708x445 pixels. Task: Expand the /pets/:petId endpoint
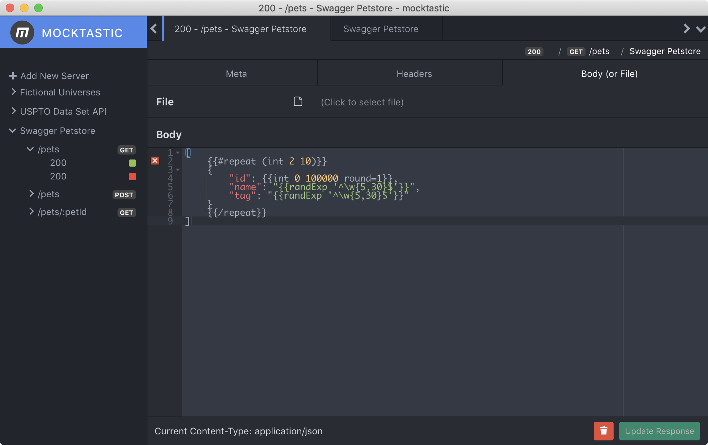pos(31,211)
